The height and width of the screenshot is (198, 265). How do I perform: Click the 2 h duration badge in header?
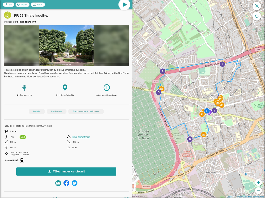[8, 4]
